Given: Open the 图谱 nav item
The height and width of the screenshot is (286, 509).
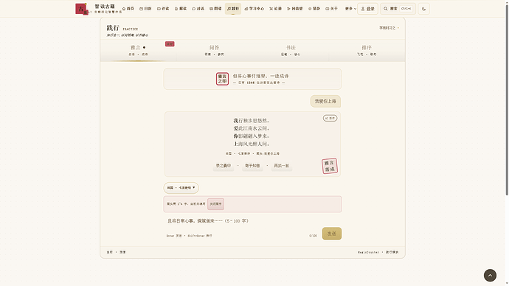Looking at the screenshot, I should pos(215,9).
